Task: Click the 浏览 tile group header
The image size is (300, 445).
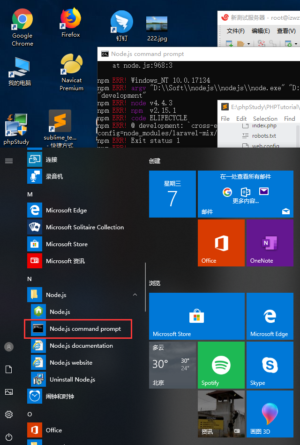Action: (x=155, y=283)
